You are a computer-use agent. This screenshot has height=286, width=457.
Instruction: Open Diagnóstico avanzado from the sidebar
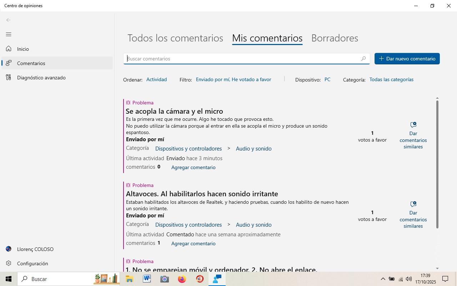[x=41, y=78]
